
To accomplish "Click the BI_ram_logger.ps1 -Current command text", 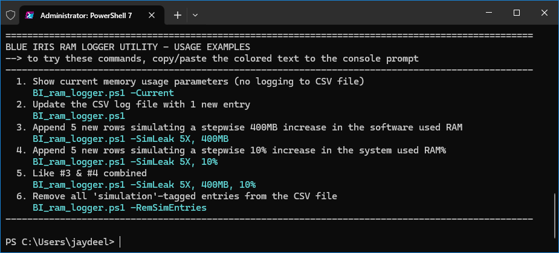I will [103, 93].
